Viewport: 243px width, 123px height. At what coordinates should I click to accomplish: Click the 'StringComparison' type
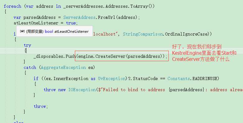143,34
